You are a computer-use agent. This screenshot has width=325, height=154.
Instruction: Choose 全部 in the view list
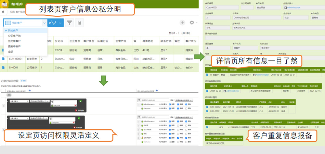click(11, 51)
